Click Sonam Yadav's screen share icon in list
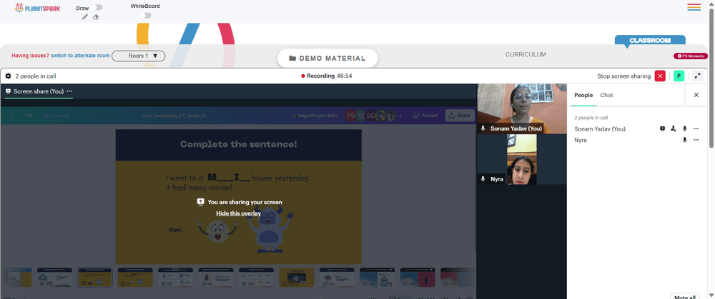Image resolution: width=715 pixels, height=299 pixels. pos(663,128)
